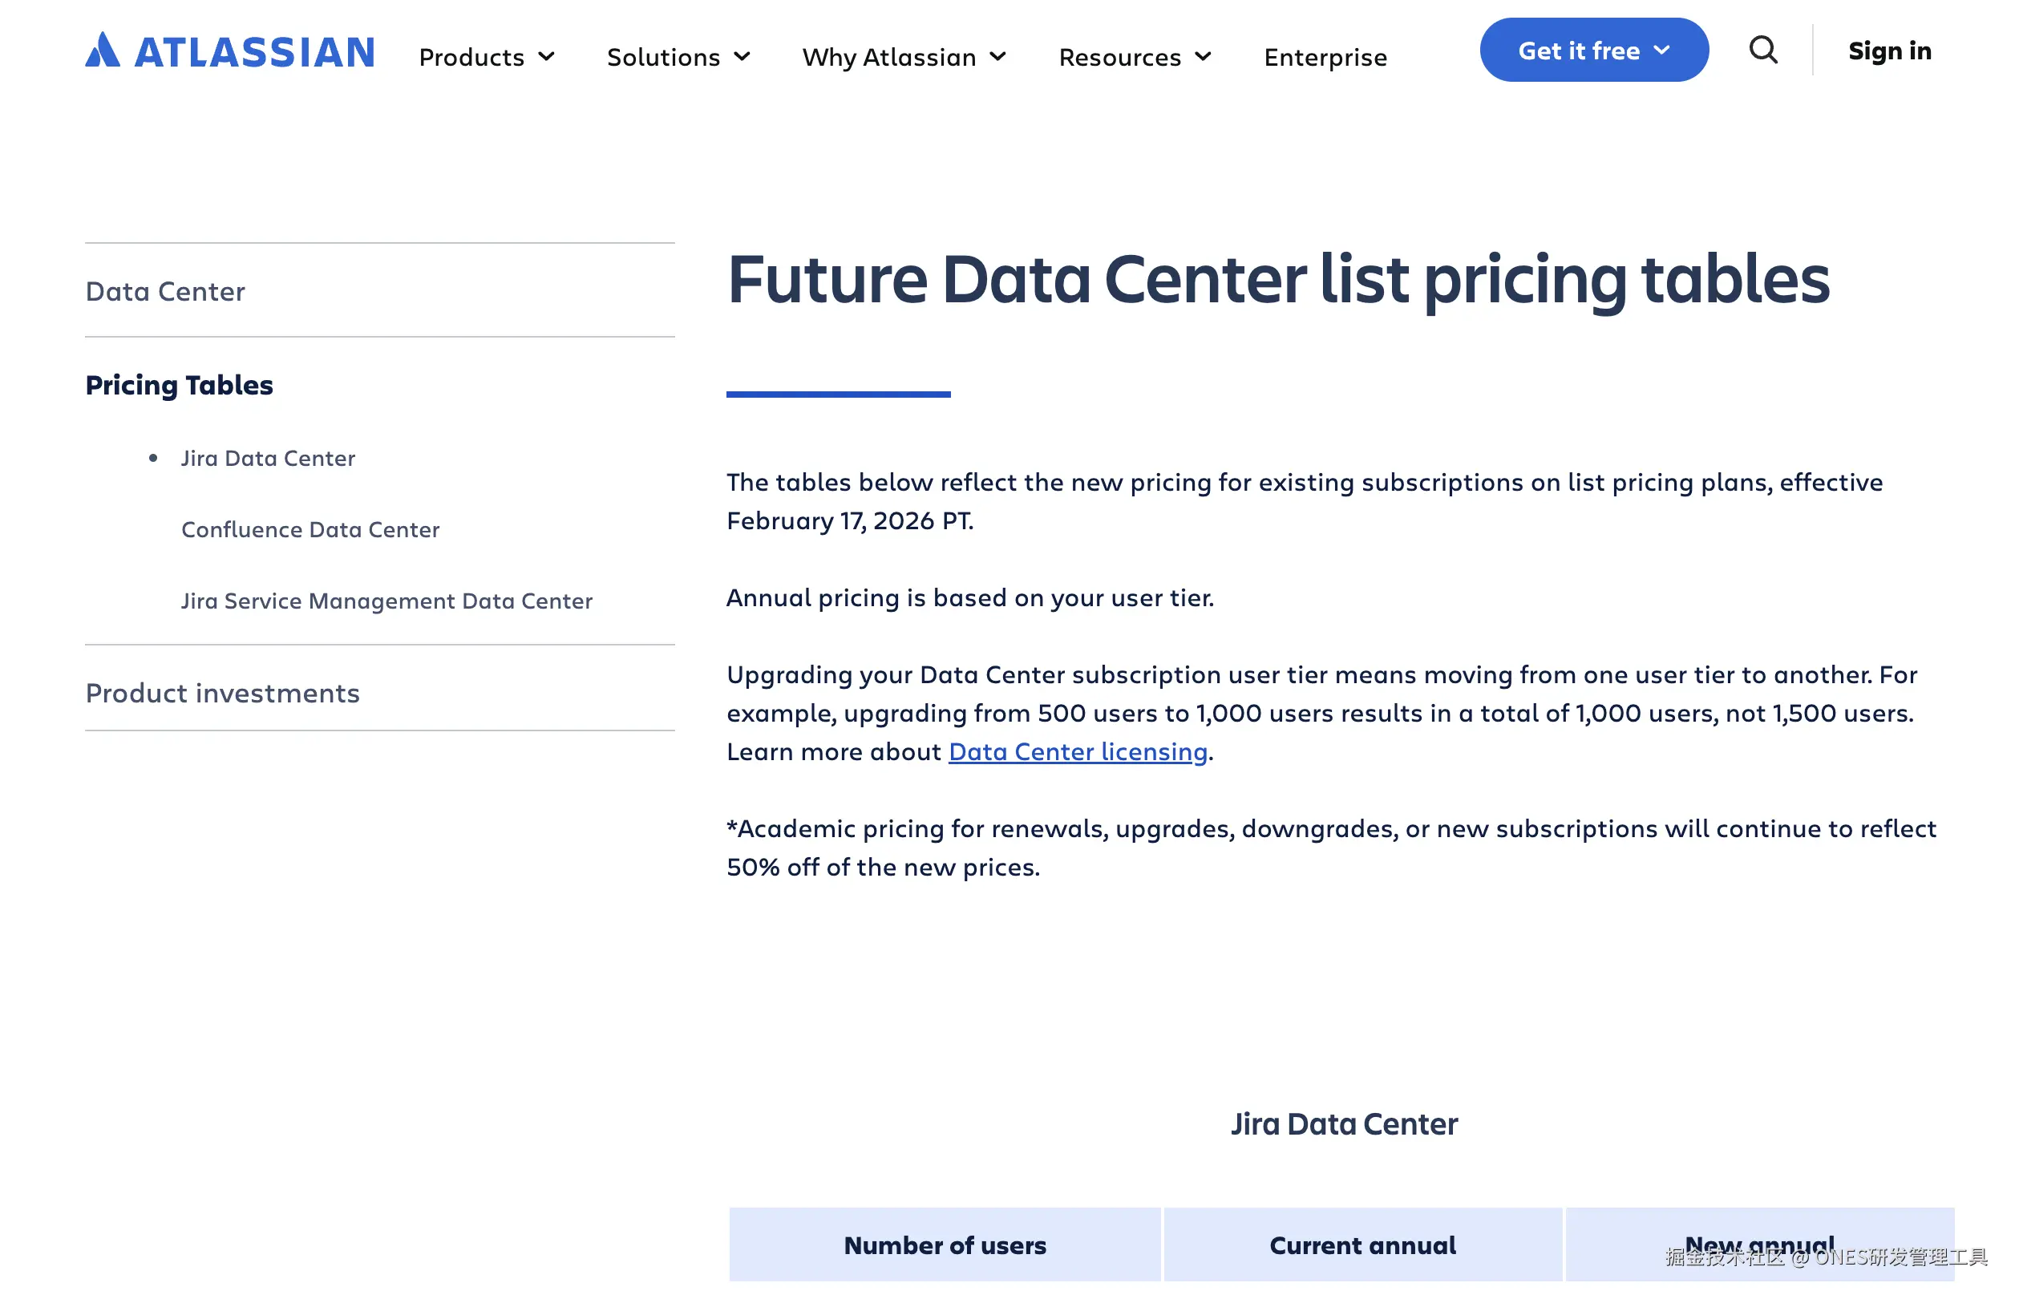Click Sign in

[1889, 51]
